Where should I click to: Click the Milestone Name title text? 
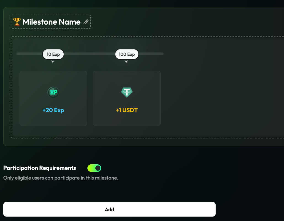(x=52, y=22)
